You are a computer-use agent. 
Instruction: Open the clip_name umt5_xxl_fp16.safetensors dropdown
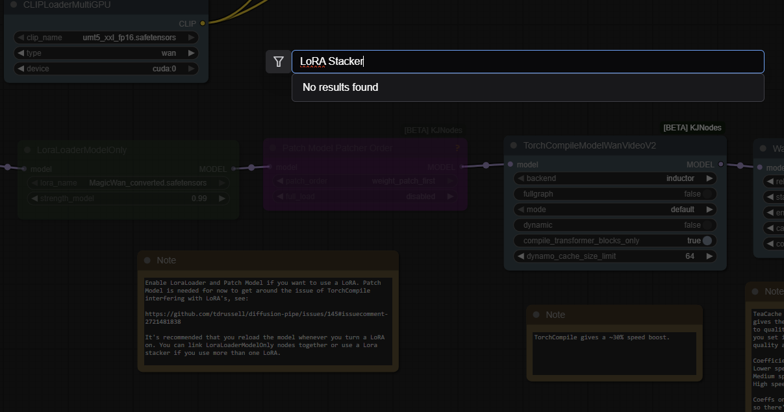107,38
